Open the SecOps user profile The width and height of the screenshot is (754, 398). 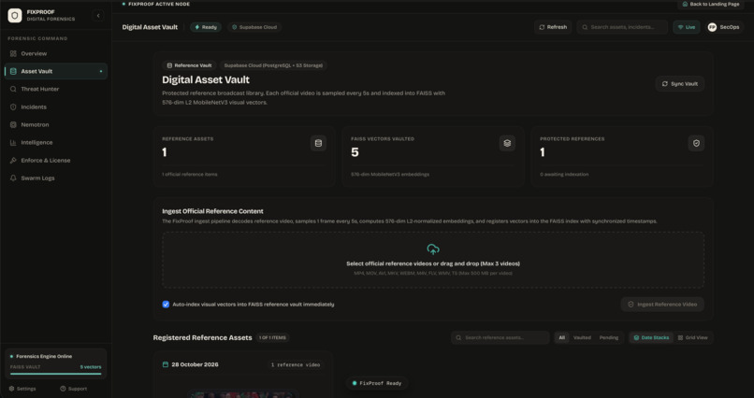point(724,27)
